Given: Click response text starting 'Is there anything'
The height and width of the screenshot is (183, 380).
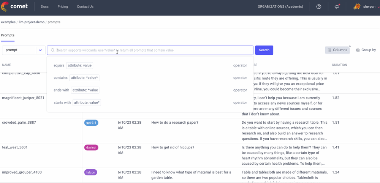Looking at the screenshot, I should coord(284,155).
